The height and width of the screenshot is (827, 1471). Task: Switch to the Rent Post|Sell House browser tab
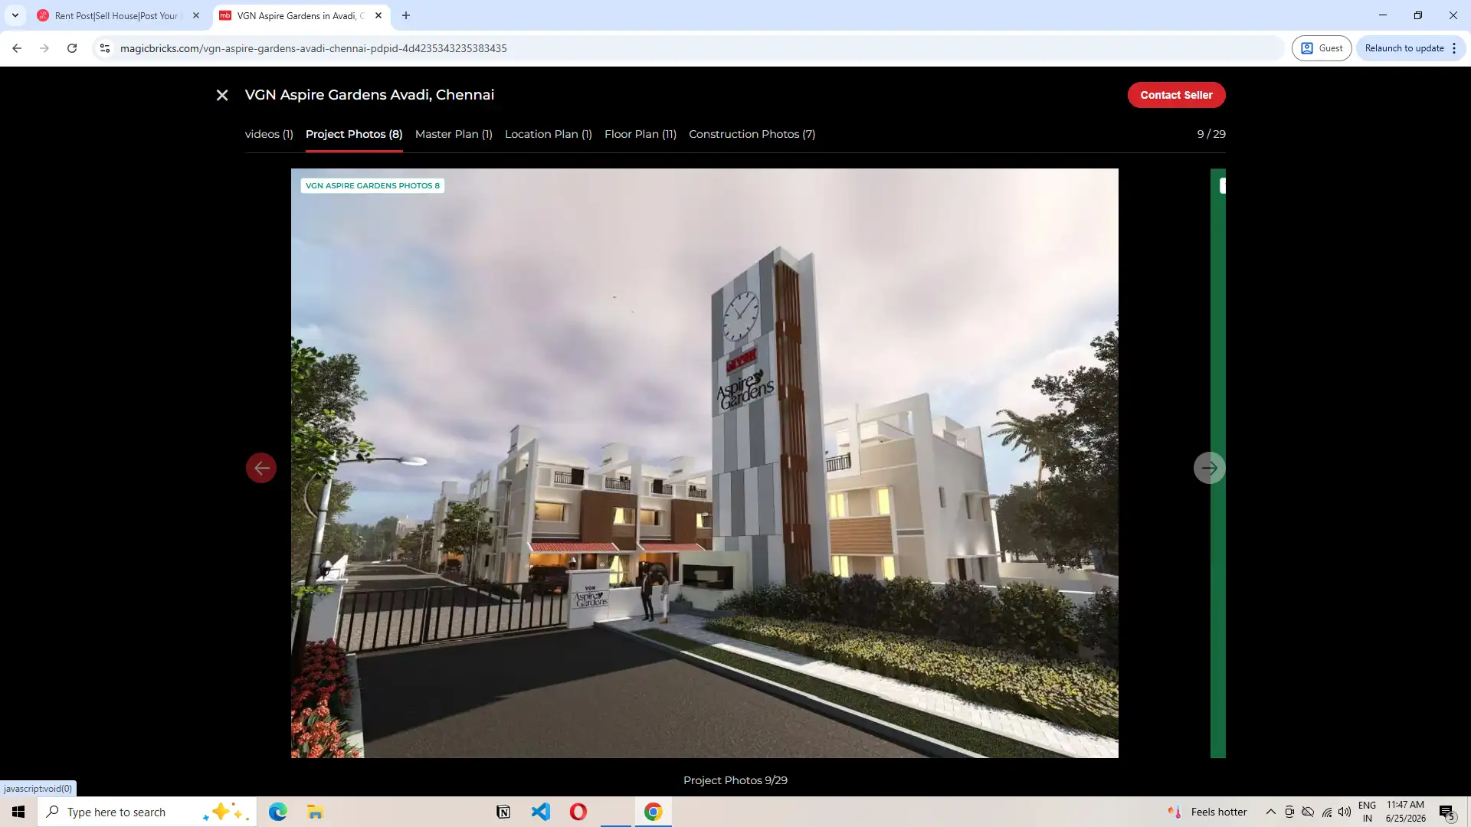point(115,15)
